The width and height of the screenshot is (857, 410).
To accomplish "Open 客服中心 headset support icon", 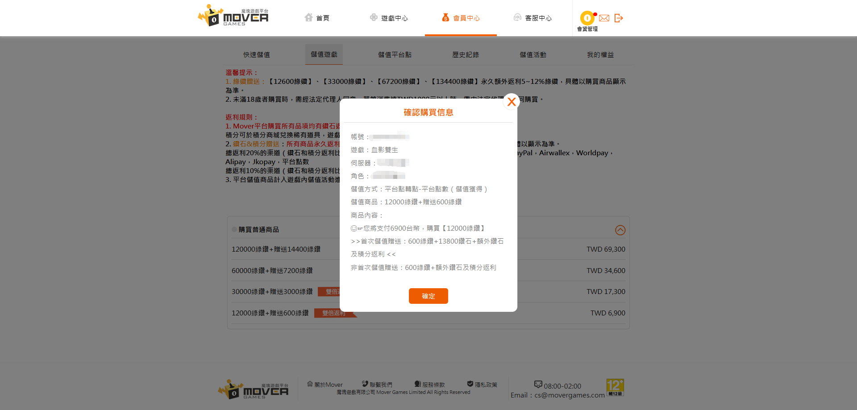I will click(x=517, y=17).
